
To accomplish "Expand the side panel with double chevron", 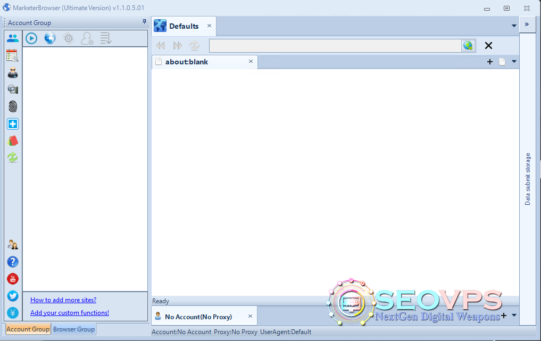I will [527, 24].
